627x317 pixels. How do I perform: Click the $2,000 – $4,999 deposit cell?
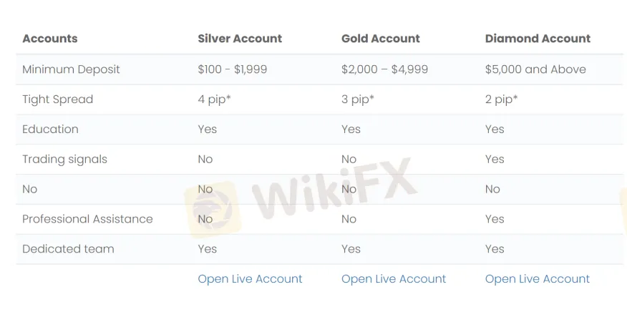pyautogui.click(x=384, y=69)
